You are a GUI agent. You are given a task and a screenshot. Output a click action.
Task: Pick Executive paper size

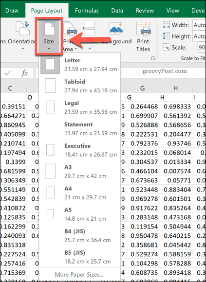(79, 150)
